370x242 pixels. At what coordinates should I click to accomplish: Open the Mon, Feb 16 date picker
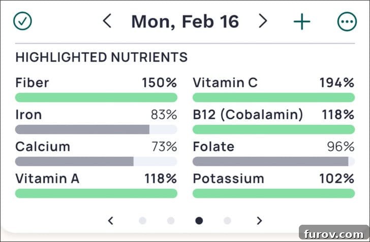click(x=185, y=21)
